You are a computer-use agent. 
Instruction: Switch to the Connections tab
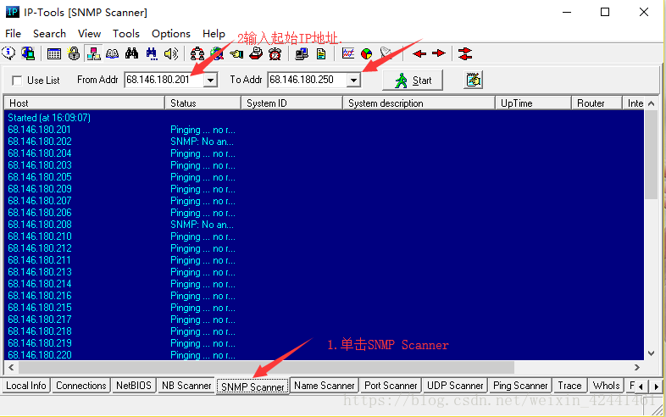pos(80,386)
